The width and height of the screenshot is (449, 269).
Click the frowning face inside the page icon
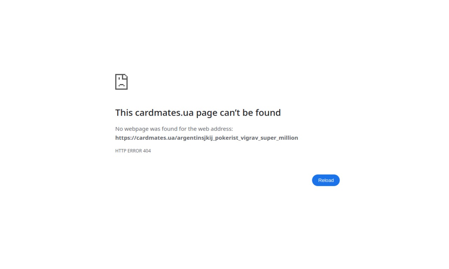pos(121,83)
